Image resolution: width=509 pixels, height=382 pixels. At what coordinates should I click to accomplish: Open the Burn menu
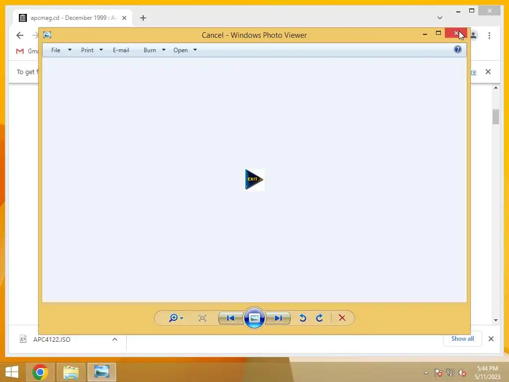click(x=150, y=50)
